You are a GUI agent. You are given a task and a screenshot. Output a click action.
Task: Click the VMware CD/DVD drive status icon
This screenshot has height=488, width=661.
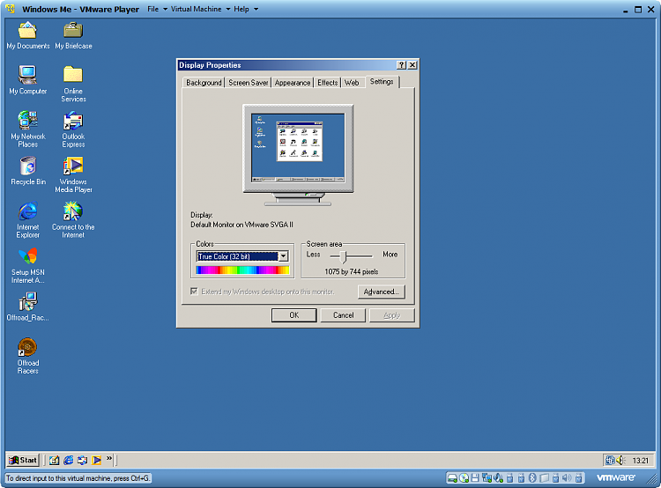click(x=464, y=478)
